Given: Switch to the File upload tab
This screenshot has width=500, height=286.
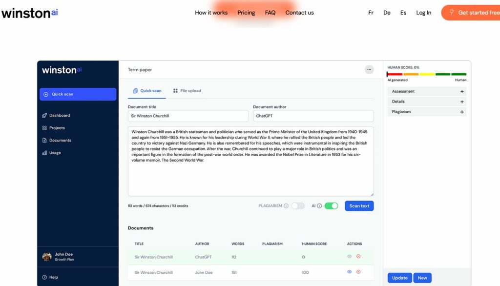Looking at the screenshot, I should [187, 91].
